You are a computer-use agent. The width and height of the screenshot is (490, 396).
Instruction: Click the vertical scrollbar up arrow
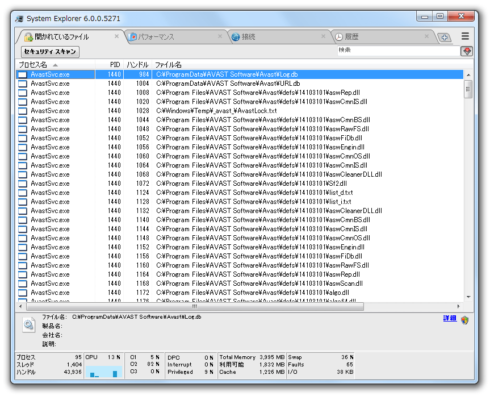(x=468, y=75)
